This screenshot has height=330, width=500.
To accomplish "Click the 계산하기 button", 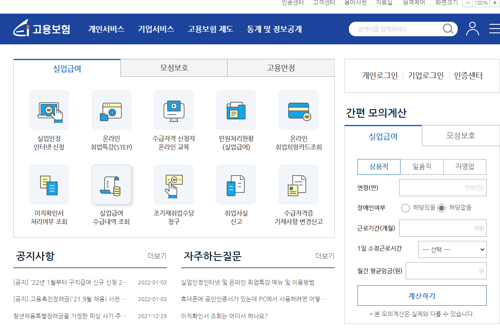I will [x=422, y=295].
